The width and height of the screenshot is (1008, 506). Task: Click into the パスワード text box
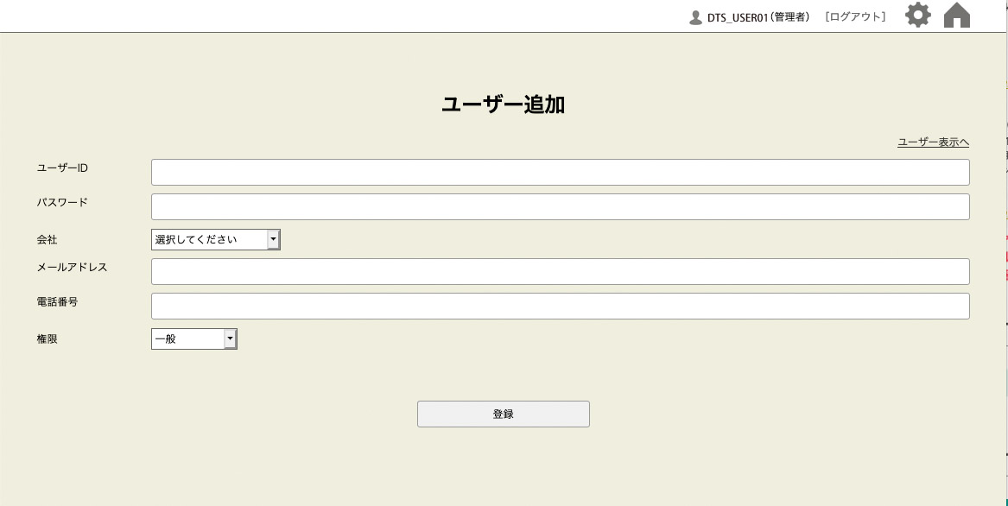tap(560, 206)
